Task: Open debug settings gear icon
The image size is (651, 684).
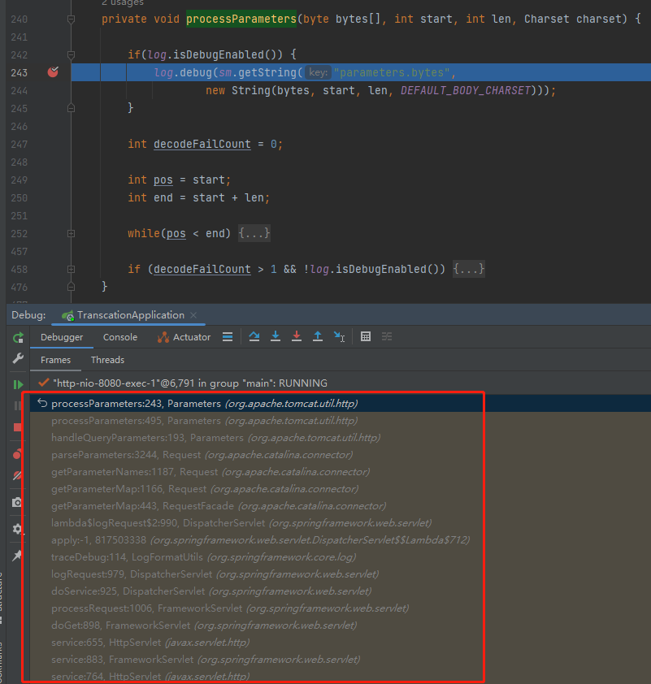Action: pyautogui.click(x=17, y=529)
